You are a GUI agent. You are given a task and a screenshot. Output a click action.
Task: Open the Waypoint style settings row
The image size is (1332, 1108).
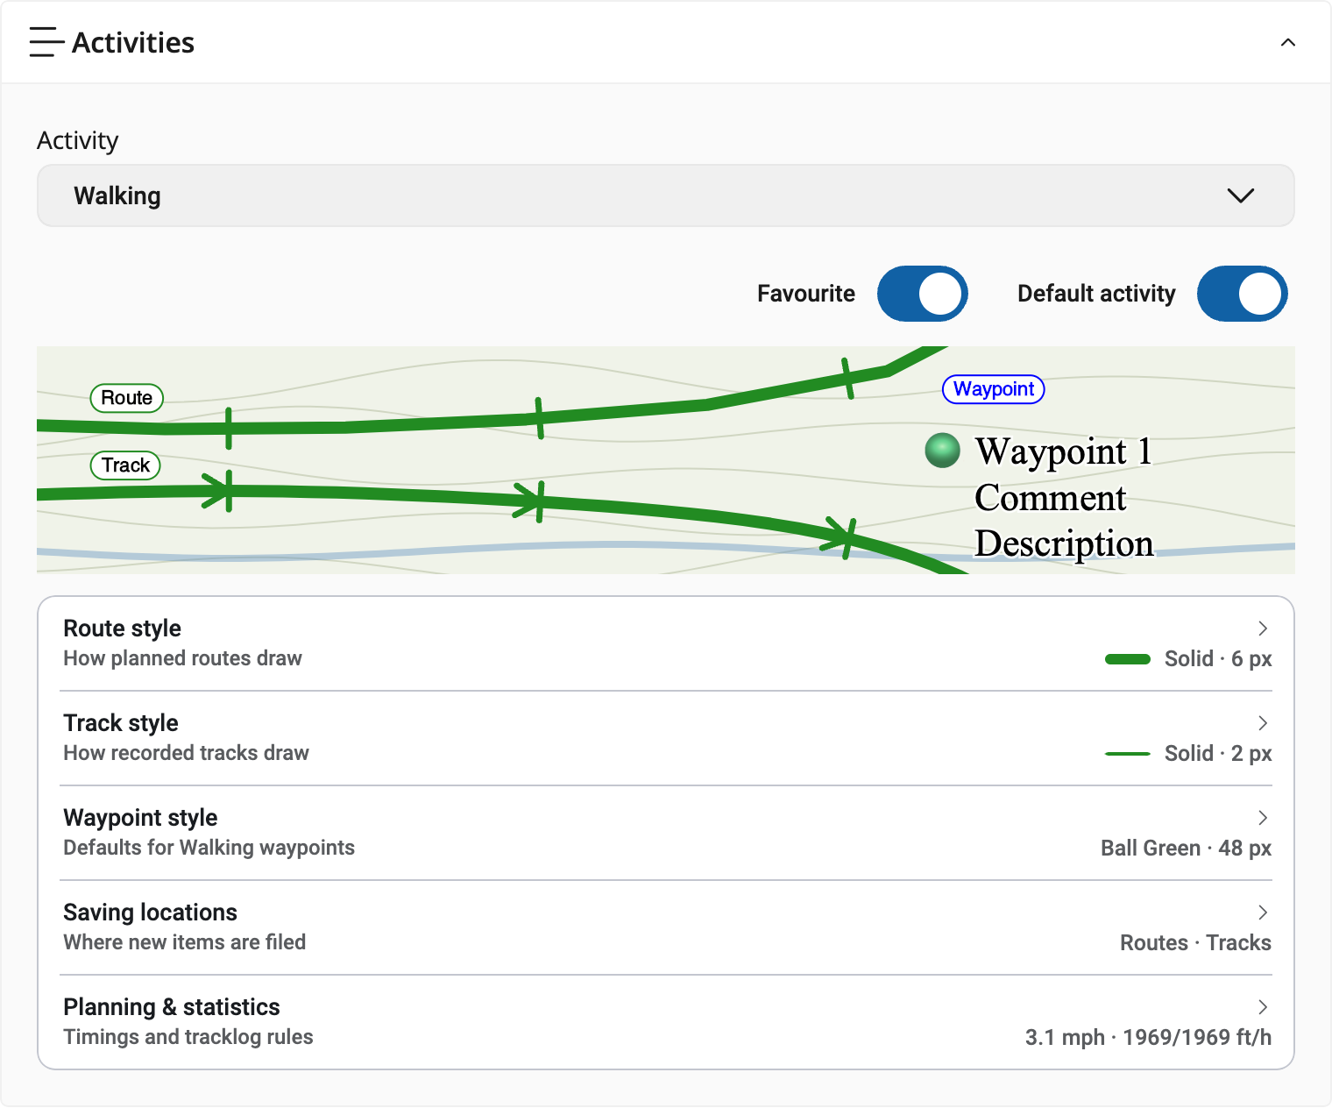click(x=665, y=833)
